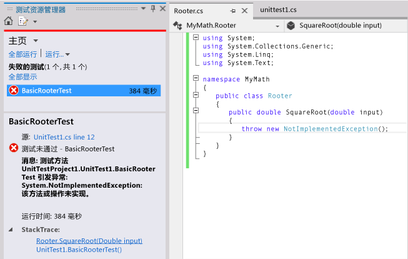408x259 pixels.
Task: Collapse the using directives block
Action: [x=196, y=38]
